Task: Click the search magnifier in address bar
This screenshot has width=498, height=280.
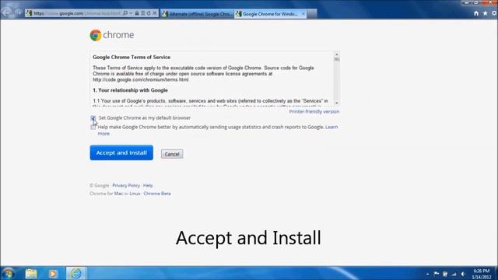Action: click(x=125, y=13)
